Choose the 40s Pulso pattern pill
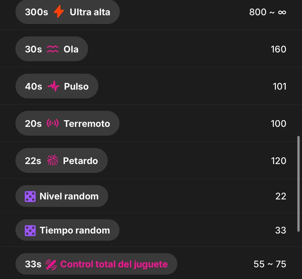Image resolution: width=302 pixels, height=279 pixels. click(57, 86)
